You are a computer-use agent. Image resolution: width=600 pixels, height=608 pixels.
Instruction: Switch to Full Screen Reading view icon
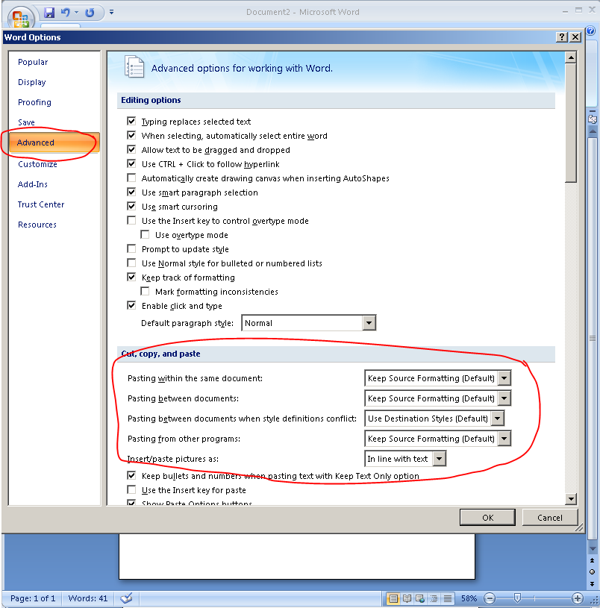(x=407, y=598)
